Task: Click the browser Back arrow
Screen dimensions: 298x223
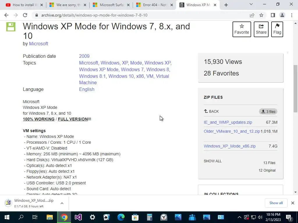Action: click(x=6, y=15)
